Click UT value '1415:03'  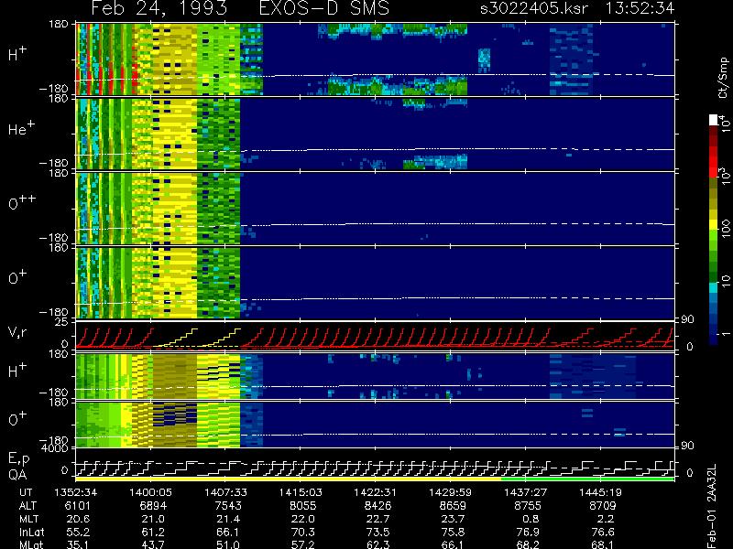coord(301,492)
